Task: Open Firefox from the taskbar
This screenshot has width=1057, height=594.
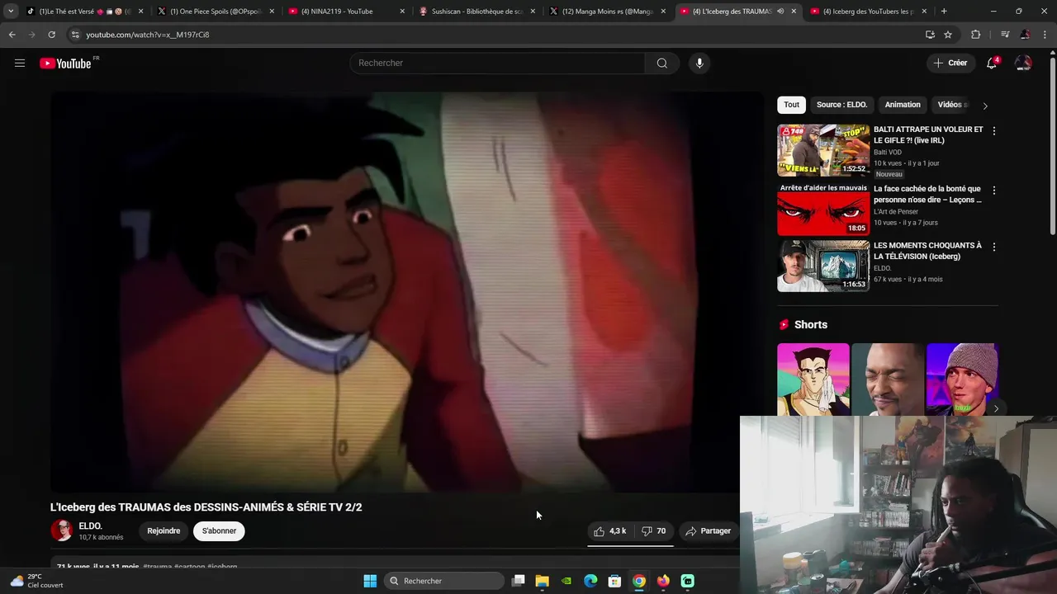Action: coord(663,581)
